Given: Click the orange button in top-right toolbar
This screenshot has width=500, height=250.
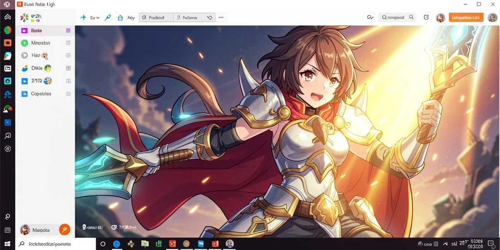Looking at the screenshot, I should (466, 18).
